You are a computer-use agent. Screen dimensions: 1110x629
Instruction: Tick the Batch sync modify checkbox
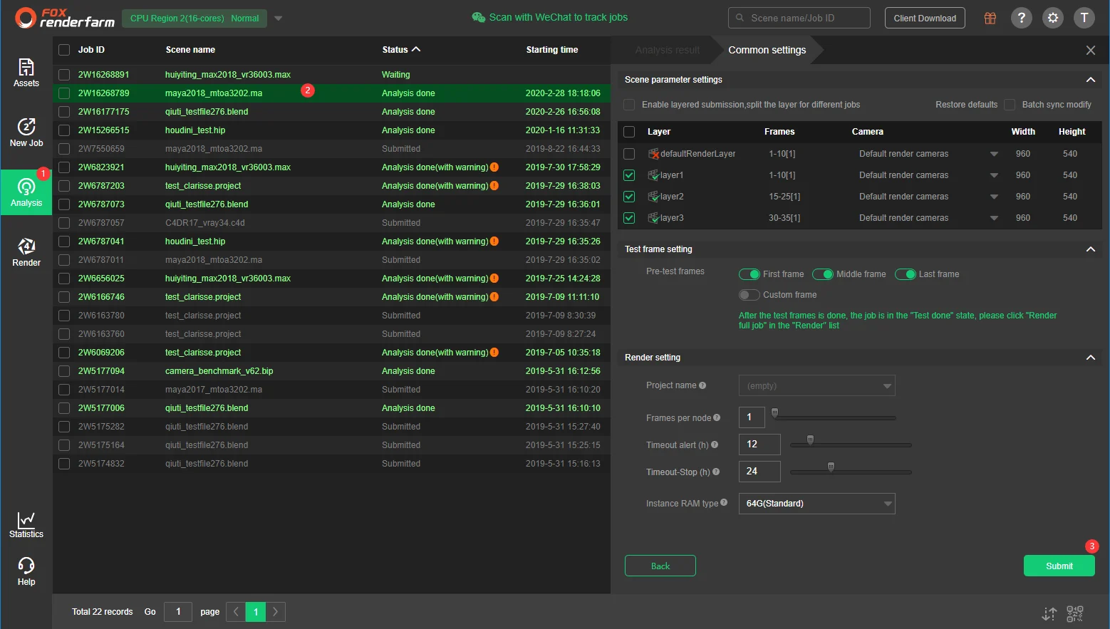click(x=1010, y=105)
